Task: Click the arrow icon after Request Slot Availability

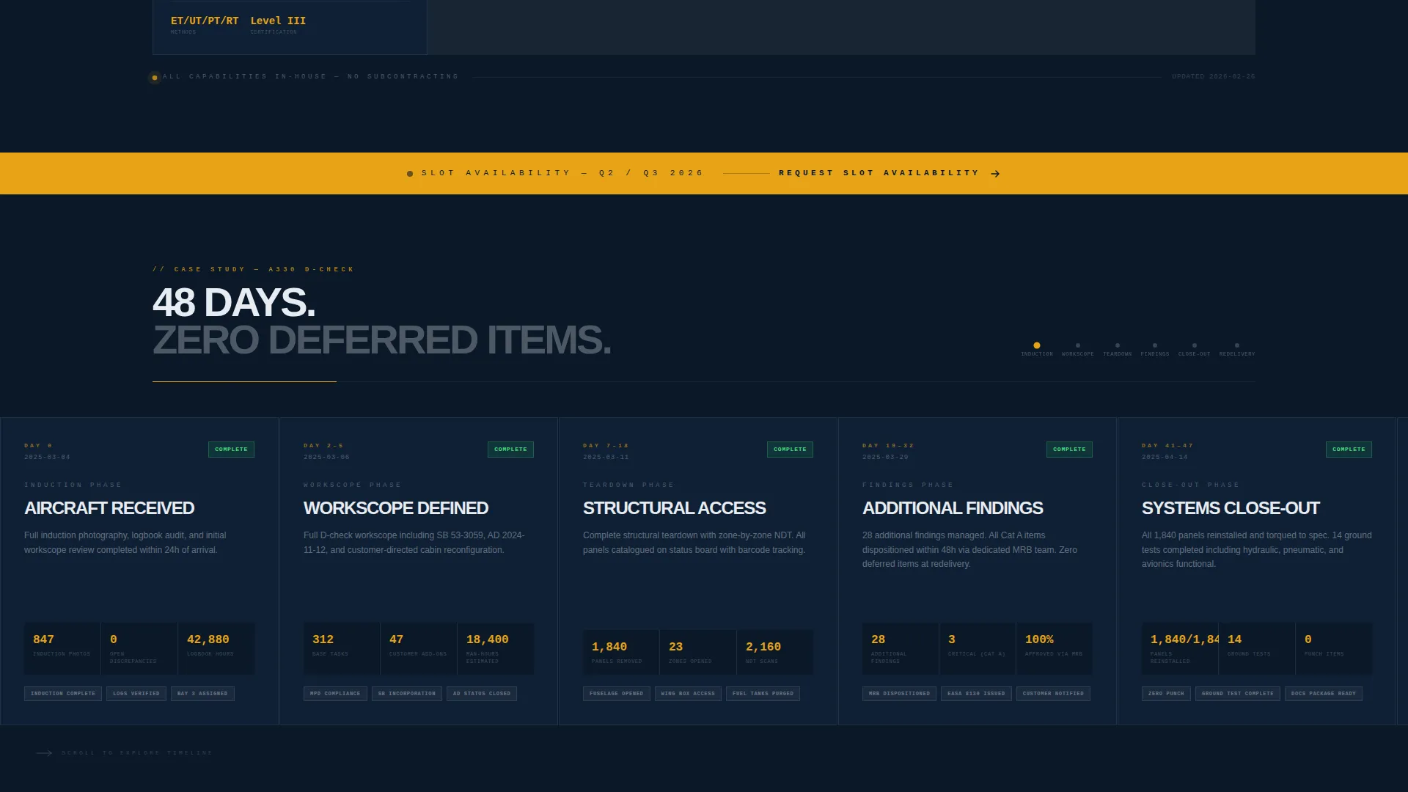Action: coord(995,174)
